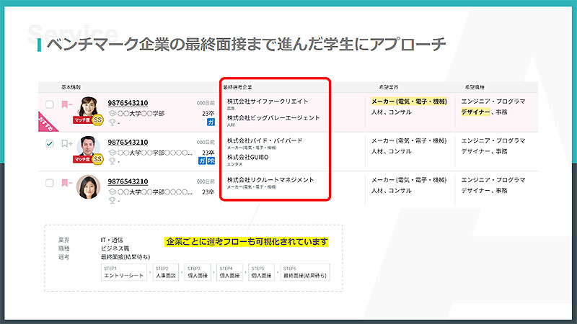Viewport: 577px width, 324px height.
Task: Open student ID 9876543210 link in first row
Action: click(128, 103)
